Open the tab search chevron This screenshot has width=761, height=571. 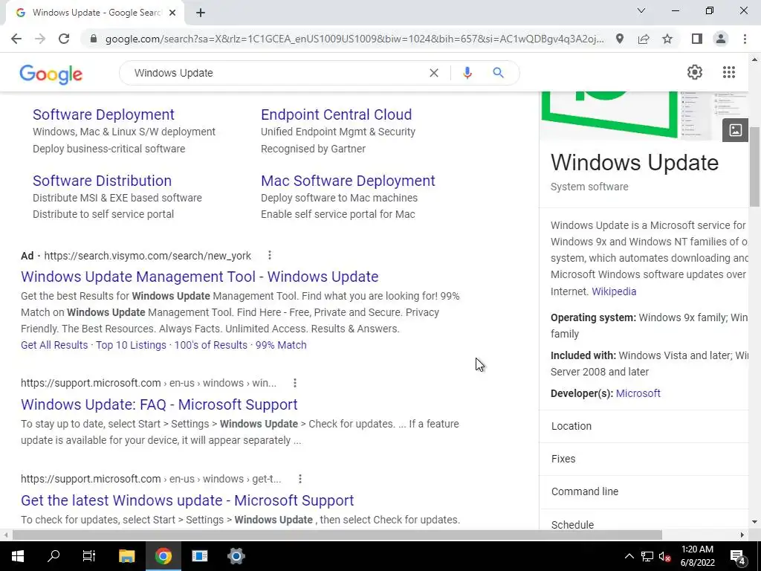641,10
